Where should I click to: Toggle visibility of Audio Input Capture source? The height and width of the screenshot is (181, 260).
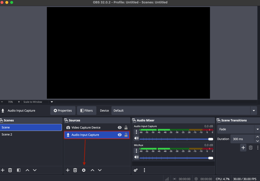click(120, 135)
